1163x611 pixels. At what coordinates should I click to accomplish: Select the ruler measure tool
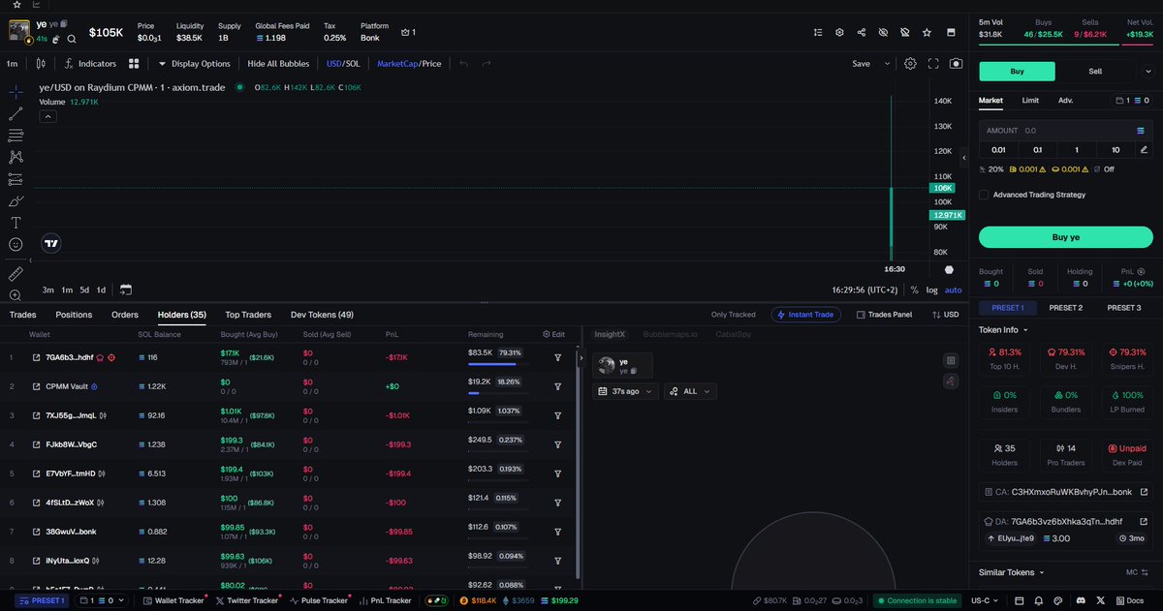coord(16,274)
